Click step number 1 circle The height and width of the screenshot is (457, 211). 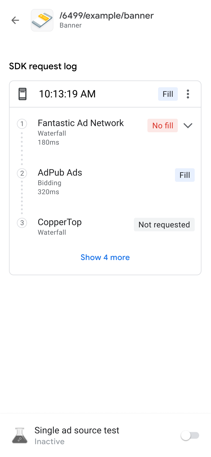pos(22,124)
